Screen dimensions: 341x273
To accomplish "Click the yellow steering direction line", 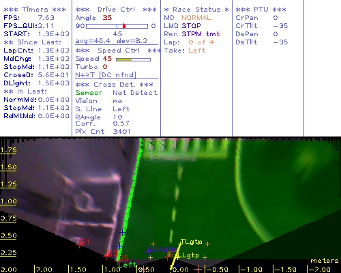I will (175, 256).
